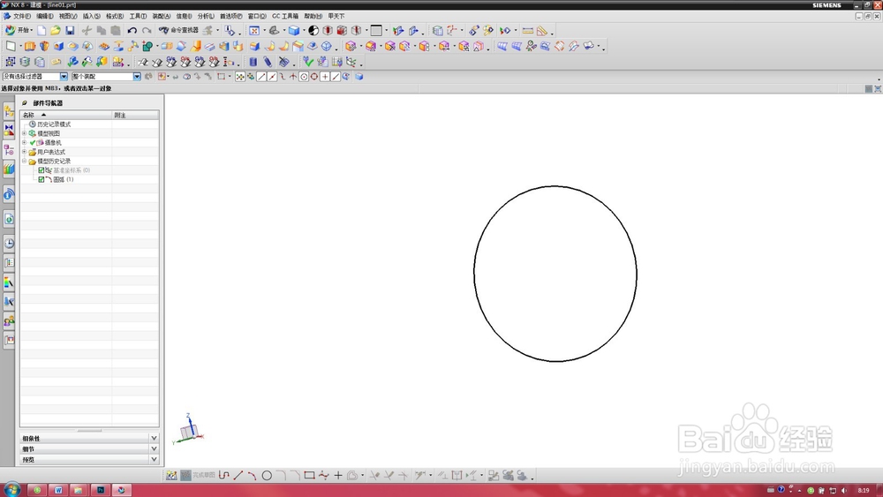Open the Assembly Navigator sidebar tab

point(9,111)
